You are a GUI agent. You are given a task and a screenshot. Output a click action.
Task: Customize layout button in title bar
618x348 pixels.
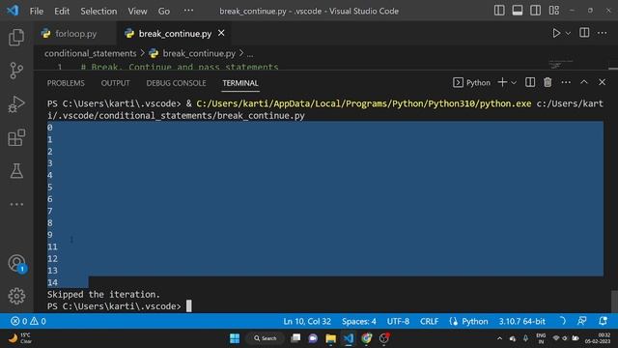point(553,11)
